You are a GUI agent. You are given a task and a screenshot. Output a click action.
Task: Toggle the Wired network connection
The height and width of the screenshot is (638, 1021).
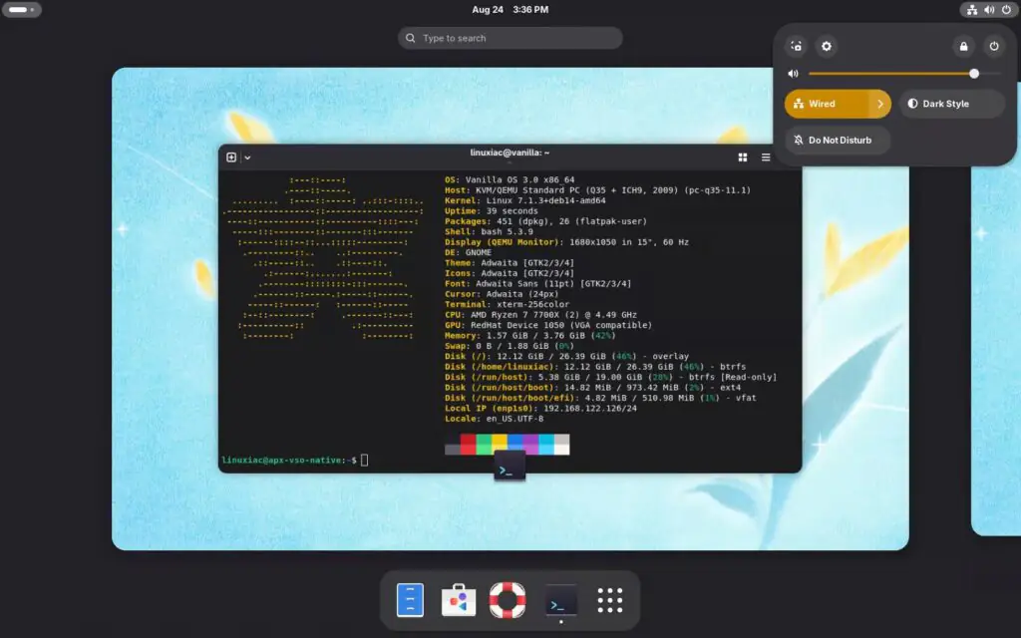tap(827, 104)
